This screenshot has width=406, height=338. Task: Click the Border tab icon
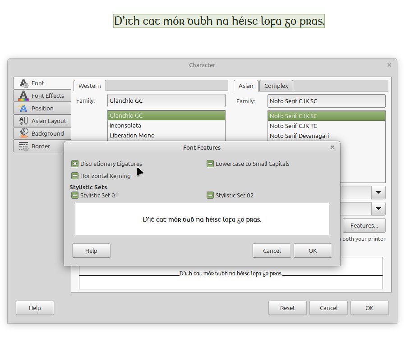tap(23, 146)
